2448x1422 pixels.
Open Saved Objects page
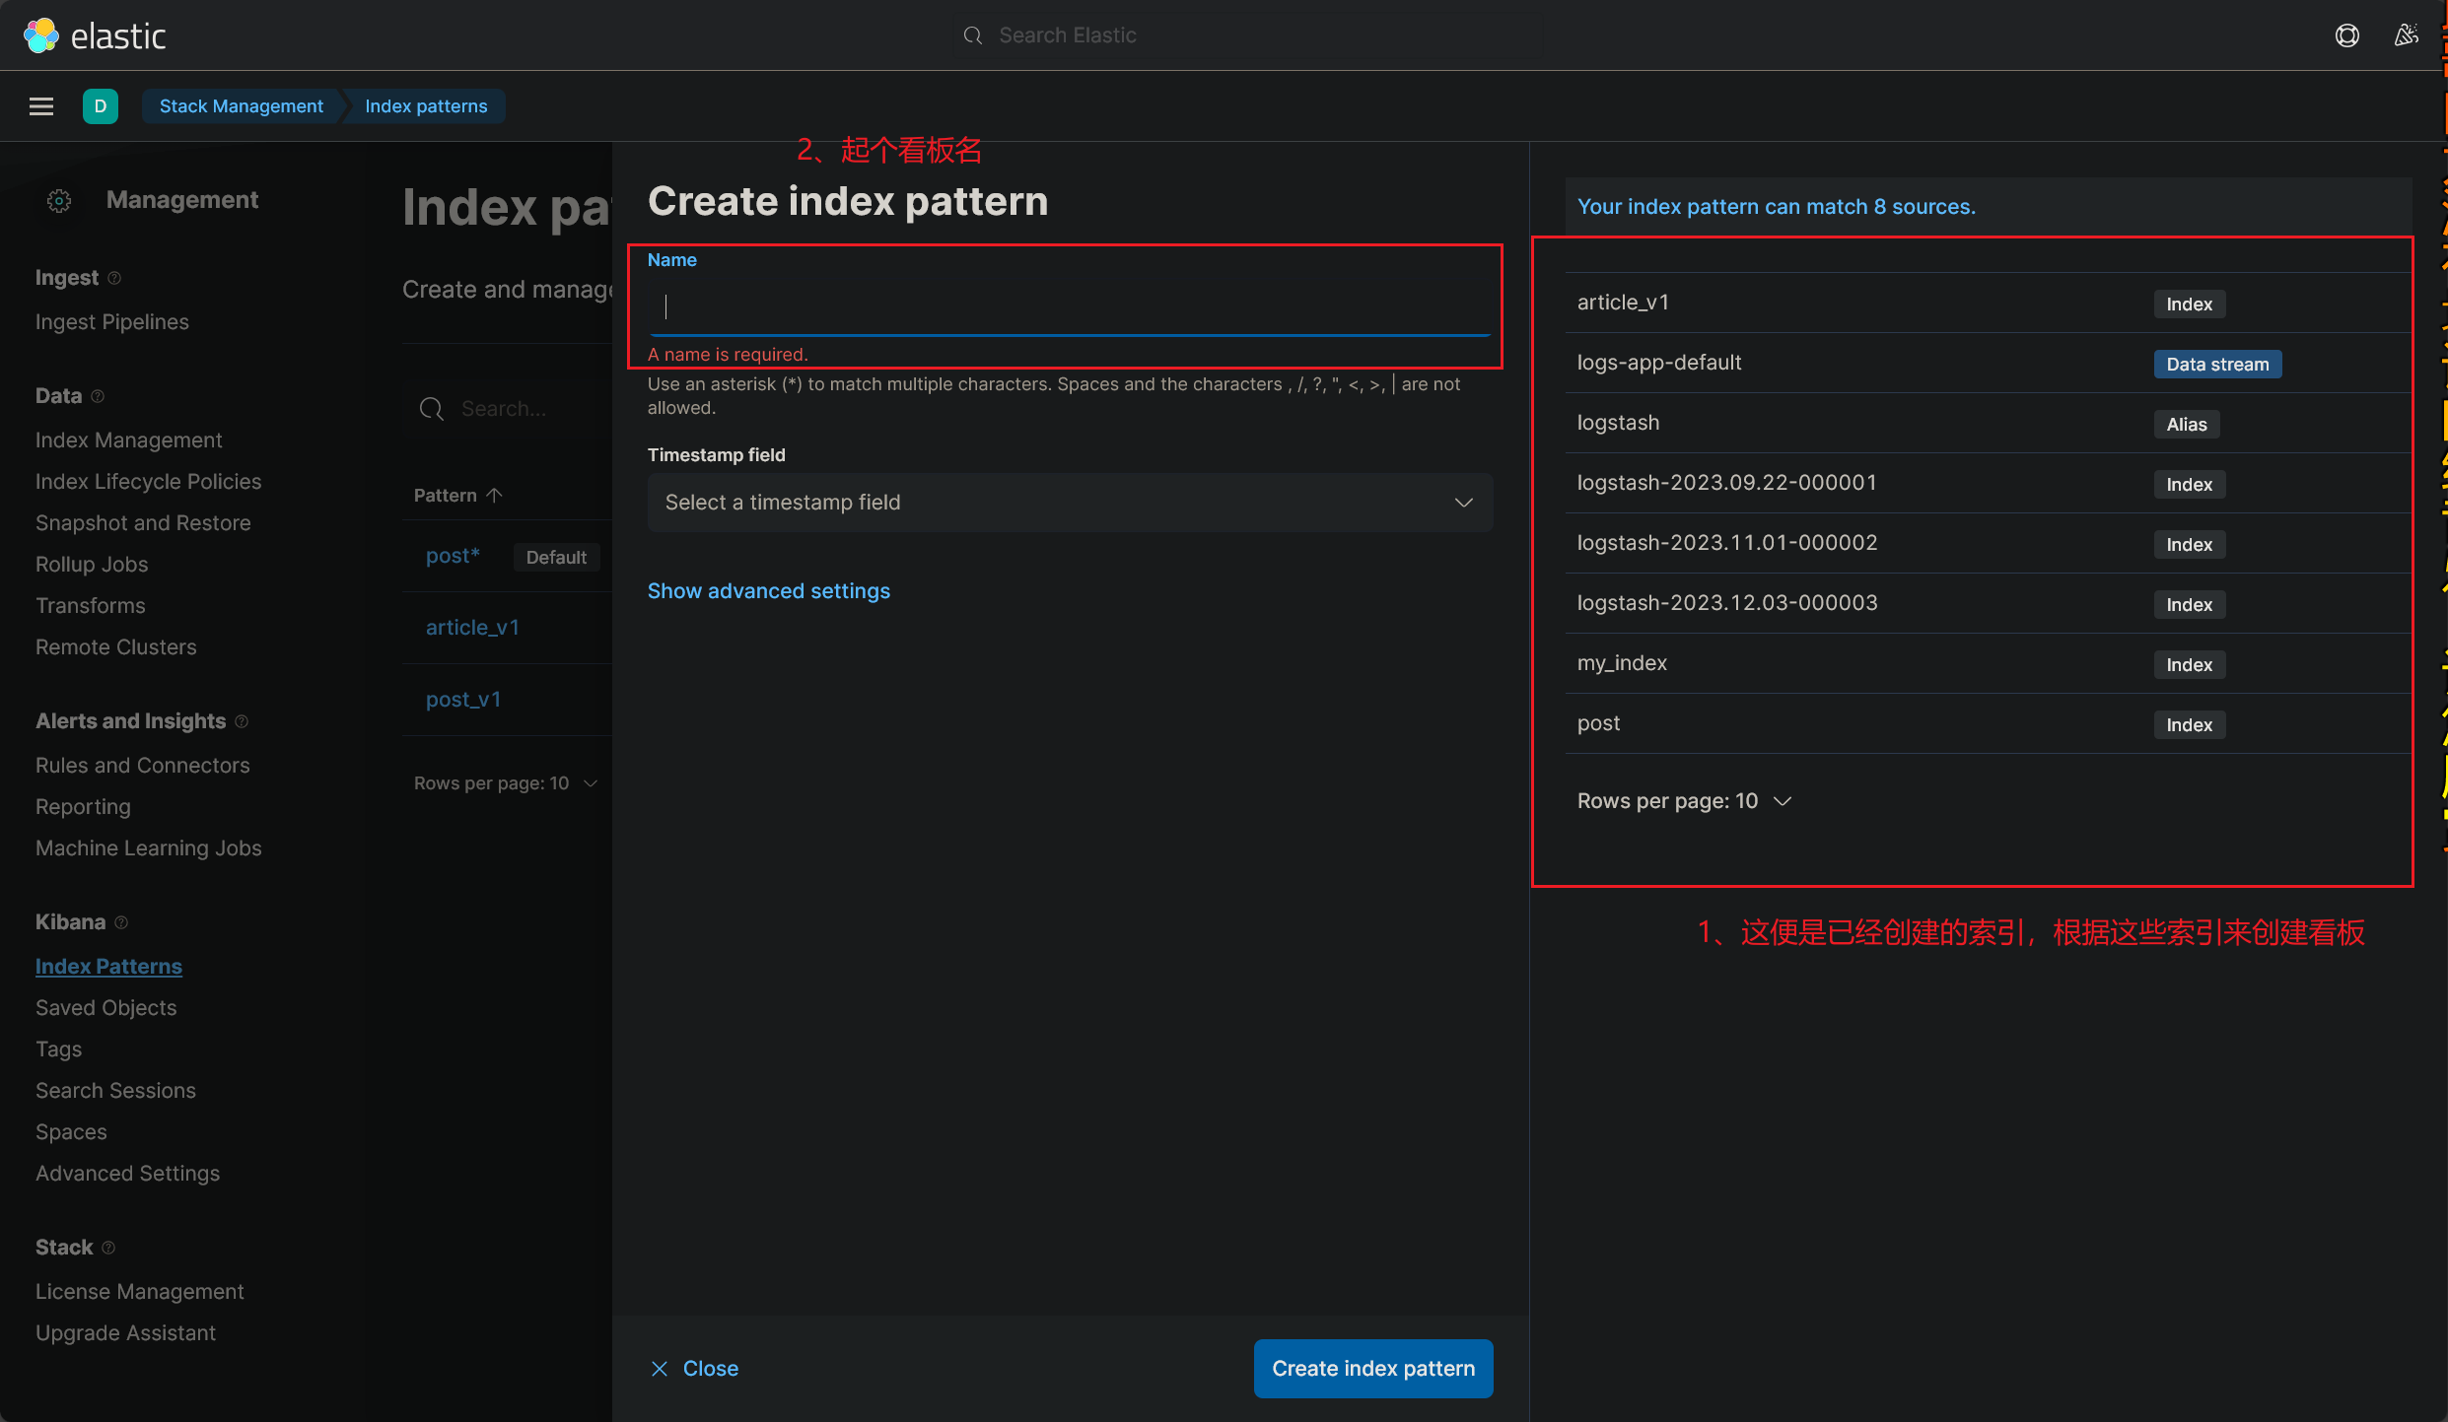pyautogui.click(x=106, y=1008)
